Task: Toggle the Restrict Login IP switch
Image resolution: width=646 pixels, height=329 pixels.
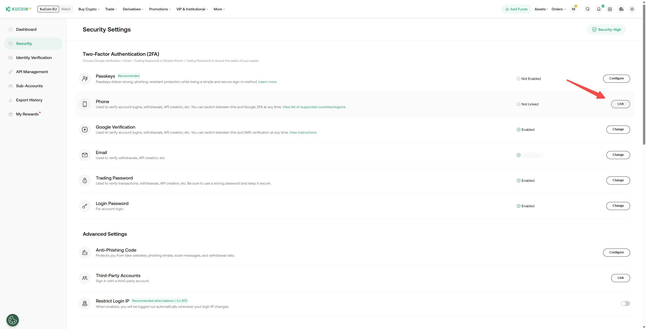Action: (x=625, y=304)
